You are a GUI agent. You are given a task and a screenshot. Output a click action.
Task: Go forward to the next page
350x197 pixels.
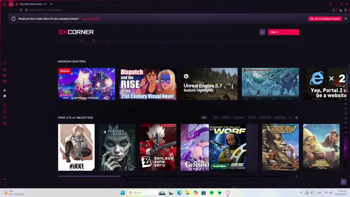pyautogui.click(x=16, y=10)
